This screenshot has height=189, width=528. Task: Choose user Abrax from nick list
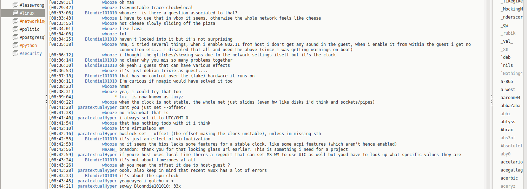pos(507,130)
